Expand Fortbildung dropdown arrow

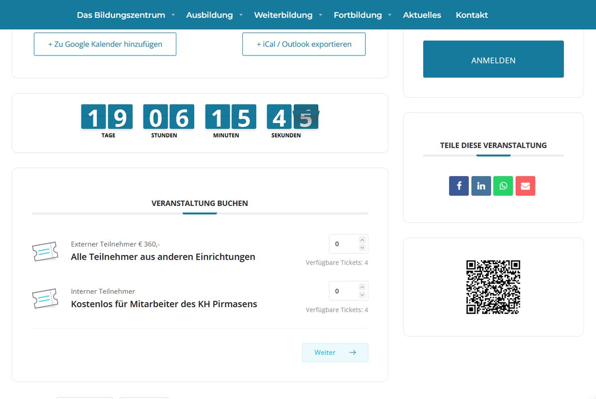pyautogui.click(x=390, y=15)
